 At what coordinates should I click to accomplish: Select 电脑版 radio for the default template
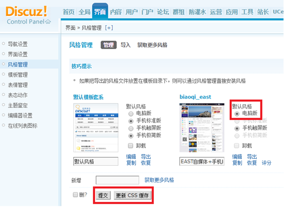(131, 114)
